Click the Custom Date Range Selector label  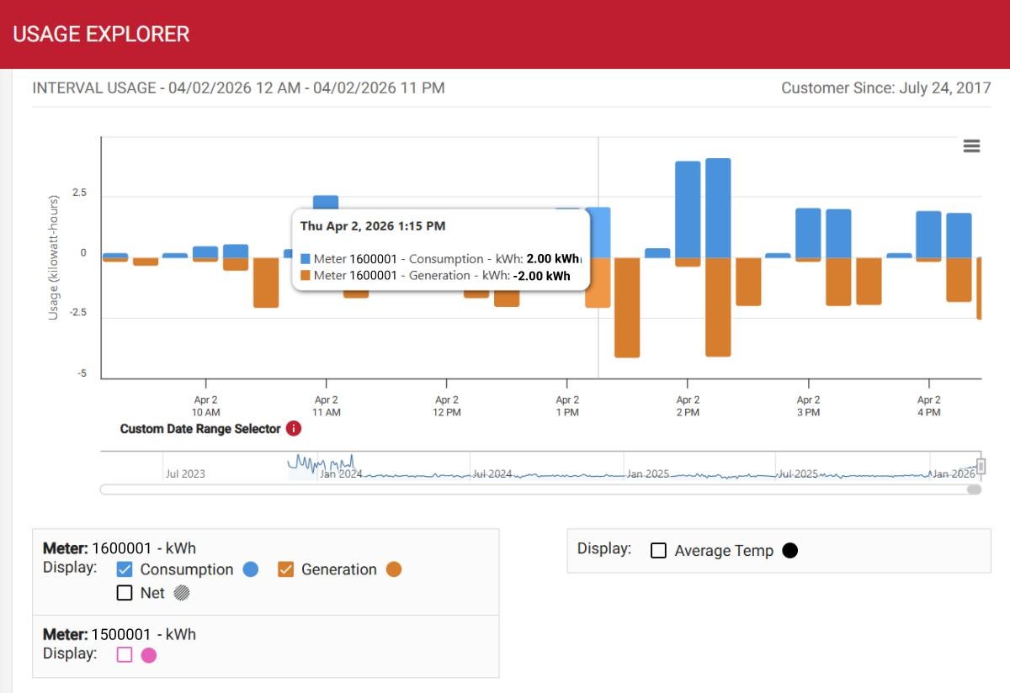pos(200,429)
